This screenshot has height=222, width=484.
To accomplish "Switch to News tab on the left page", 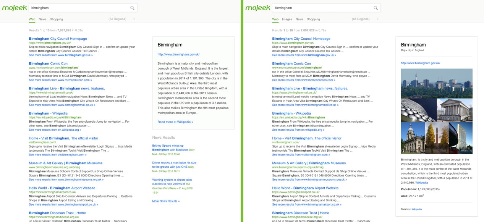I will [x=42, y=19].
